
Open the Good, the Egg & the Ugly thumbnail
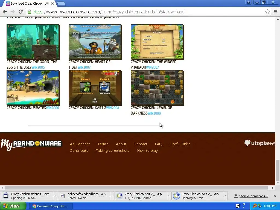click(x=33, y=42)
